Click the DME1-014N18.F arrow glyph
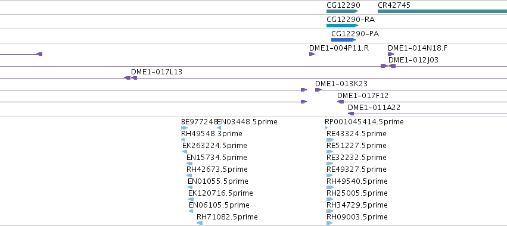Screen dimensions: 507x226 (x=391, y=54)
